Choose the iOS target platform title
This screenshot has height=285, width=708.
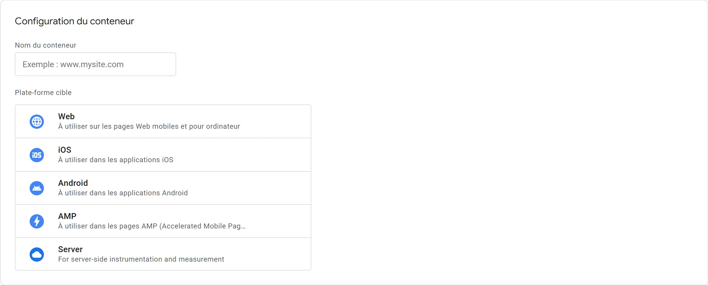pos(65,150)
